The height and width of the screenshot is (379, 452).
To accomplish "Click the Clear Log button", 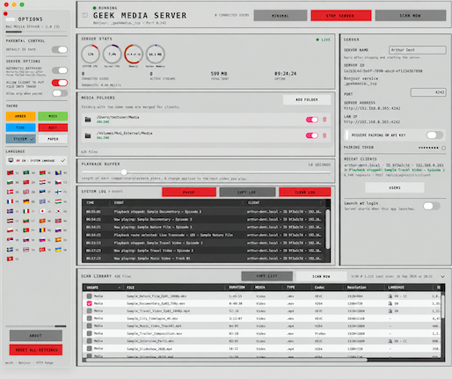I will [x=305, y=193].
